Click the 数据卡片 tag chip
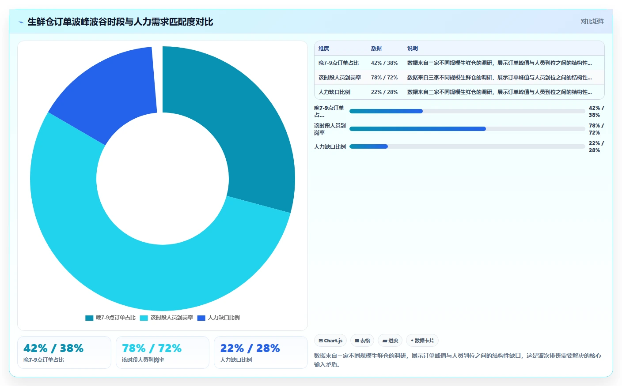This screenshot has height=386, width=622. [422, 341]
